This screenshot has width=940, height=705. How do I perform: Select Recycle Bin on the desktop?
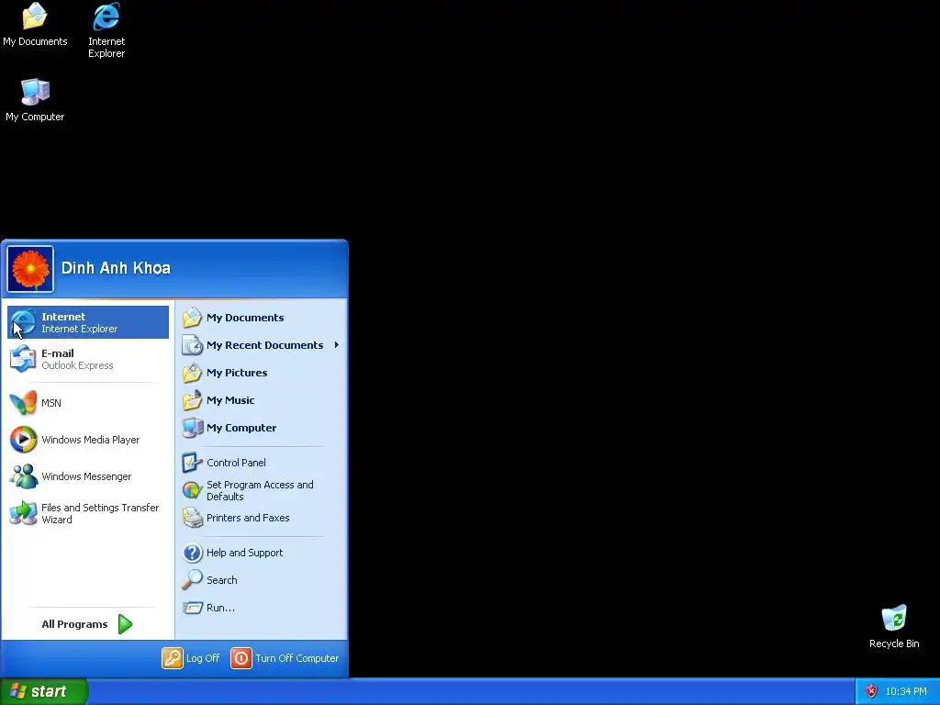coord(894,627)
